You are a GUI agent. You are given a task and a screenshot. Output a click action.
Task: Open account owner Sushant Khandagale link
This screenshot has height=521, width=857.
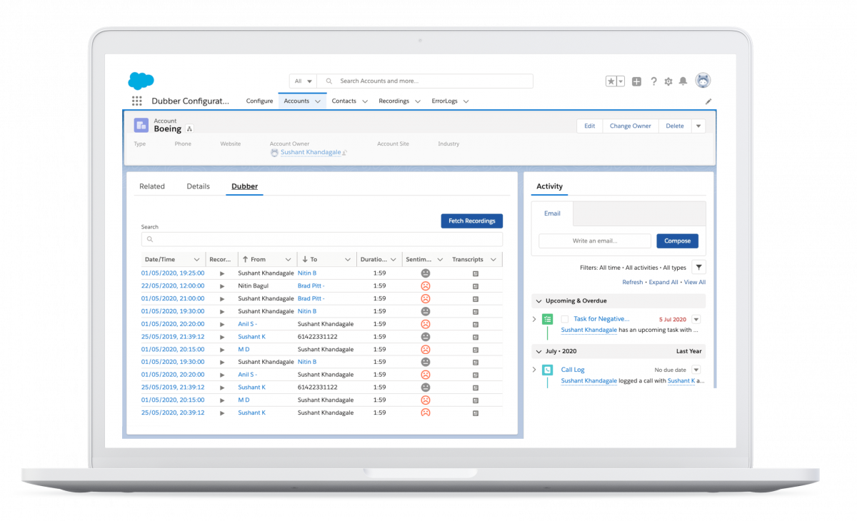pyautogui.click(x=311, y=153)
